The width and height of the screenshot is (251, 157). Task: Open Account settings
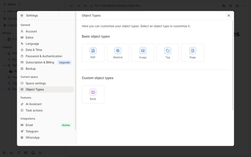click(x=46, y=31)
